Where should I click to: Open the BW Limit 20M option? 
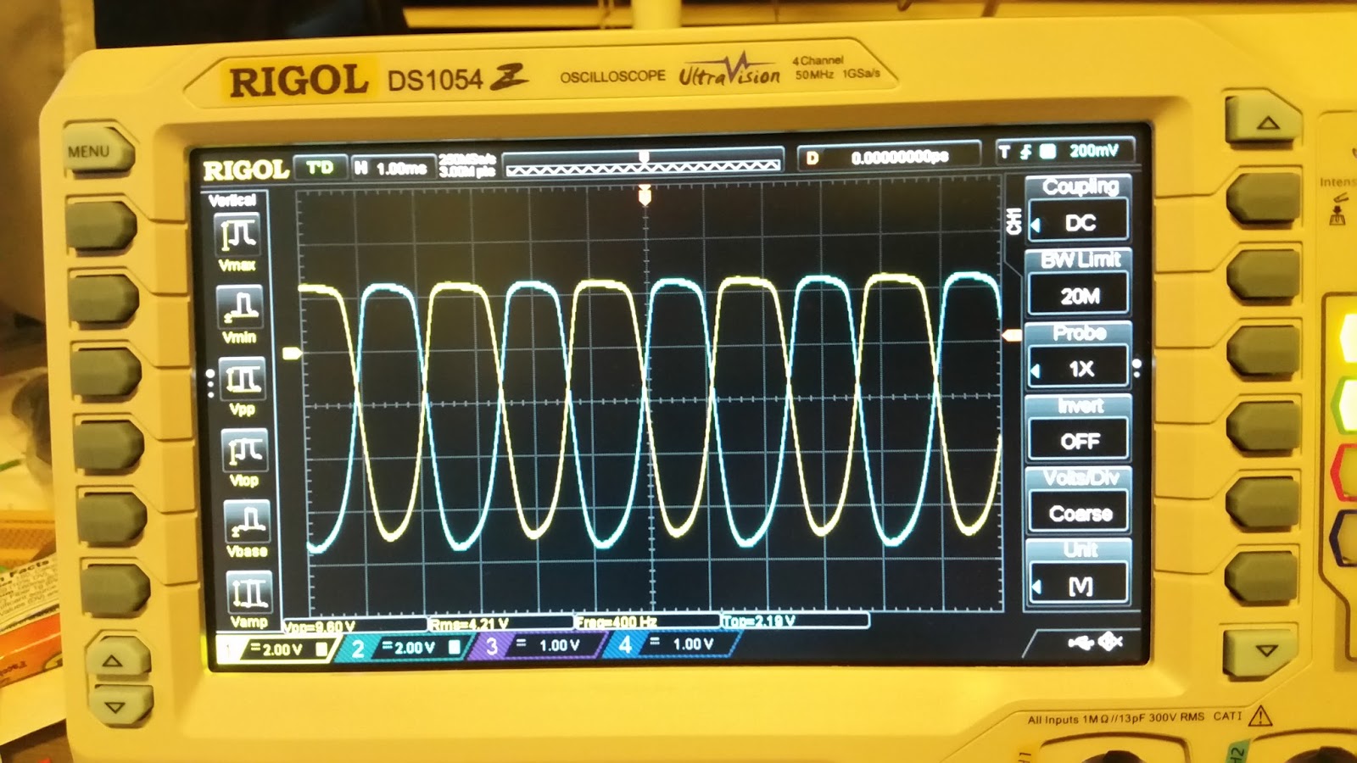tap(1078, 283)
